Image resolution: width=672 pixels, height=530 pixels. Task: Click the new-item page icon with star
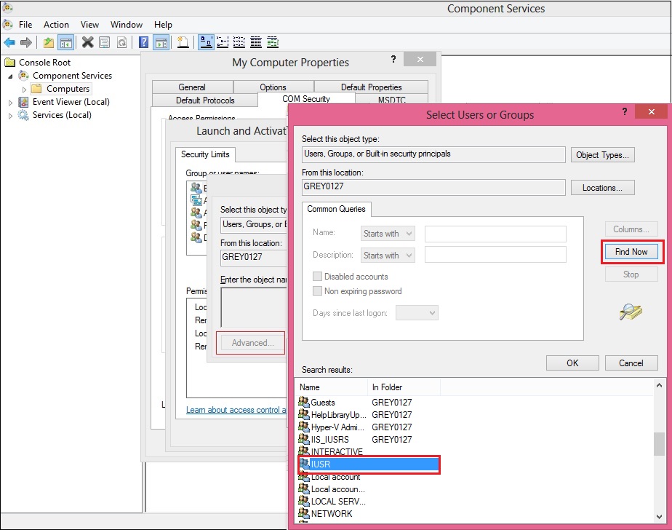183,42
